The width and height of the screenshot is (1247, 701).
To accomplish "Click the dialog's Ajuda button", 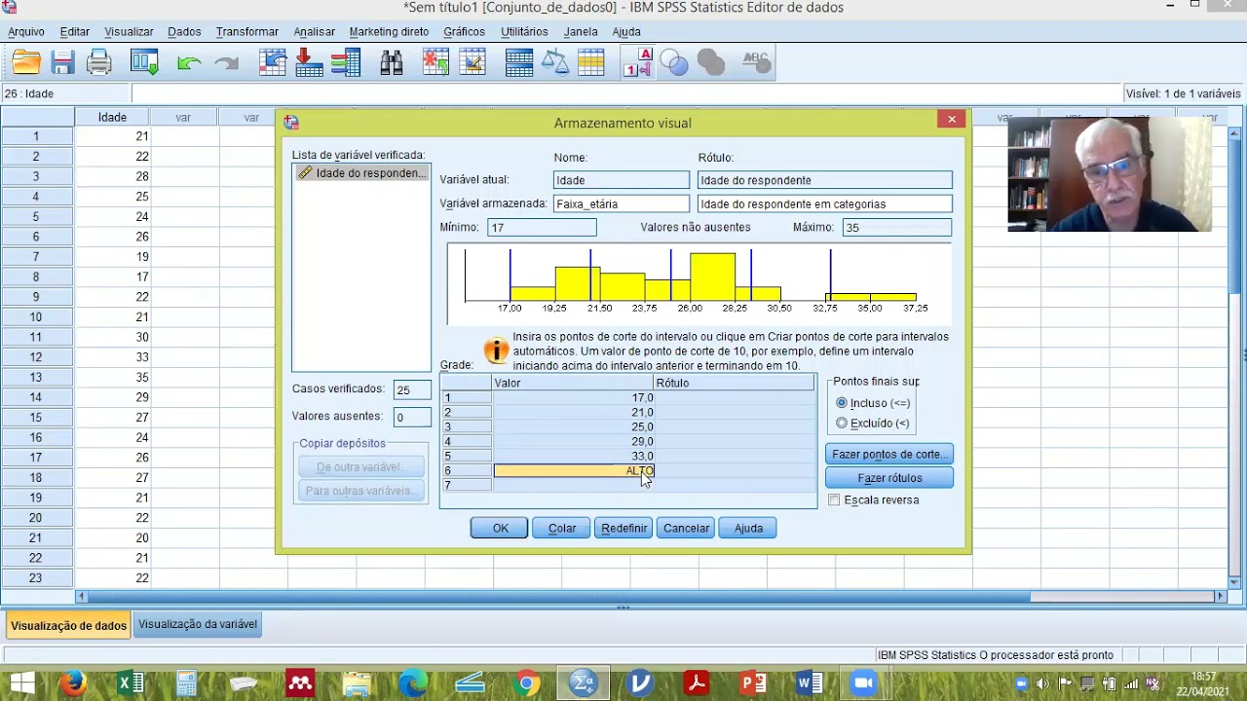I will click(748, 528).
